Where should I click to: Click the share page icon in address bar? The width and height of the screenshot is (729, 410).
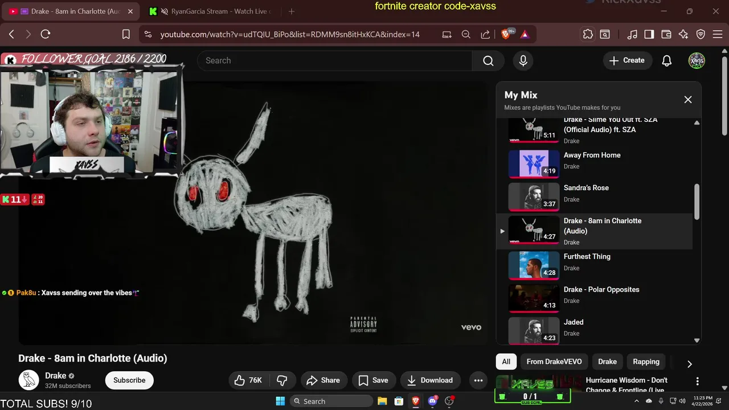[x=485, y=34]
